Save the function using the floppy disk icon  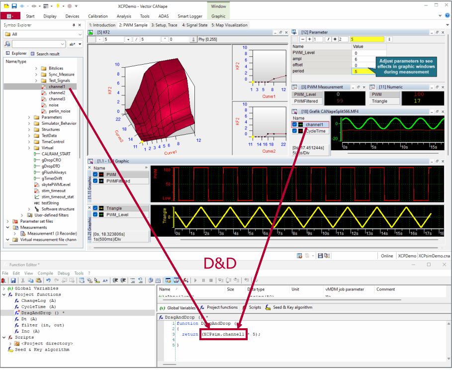pyautogui.click(x=13, y=281)
